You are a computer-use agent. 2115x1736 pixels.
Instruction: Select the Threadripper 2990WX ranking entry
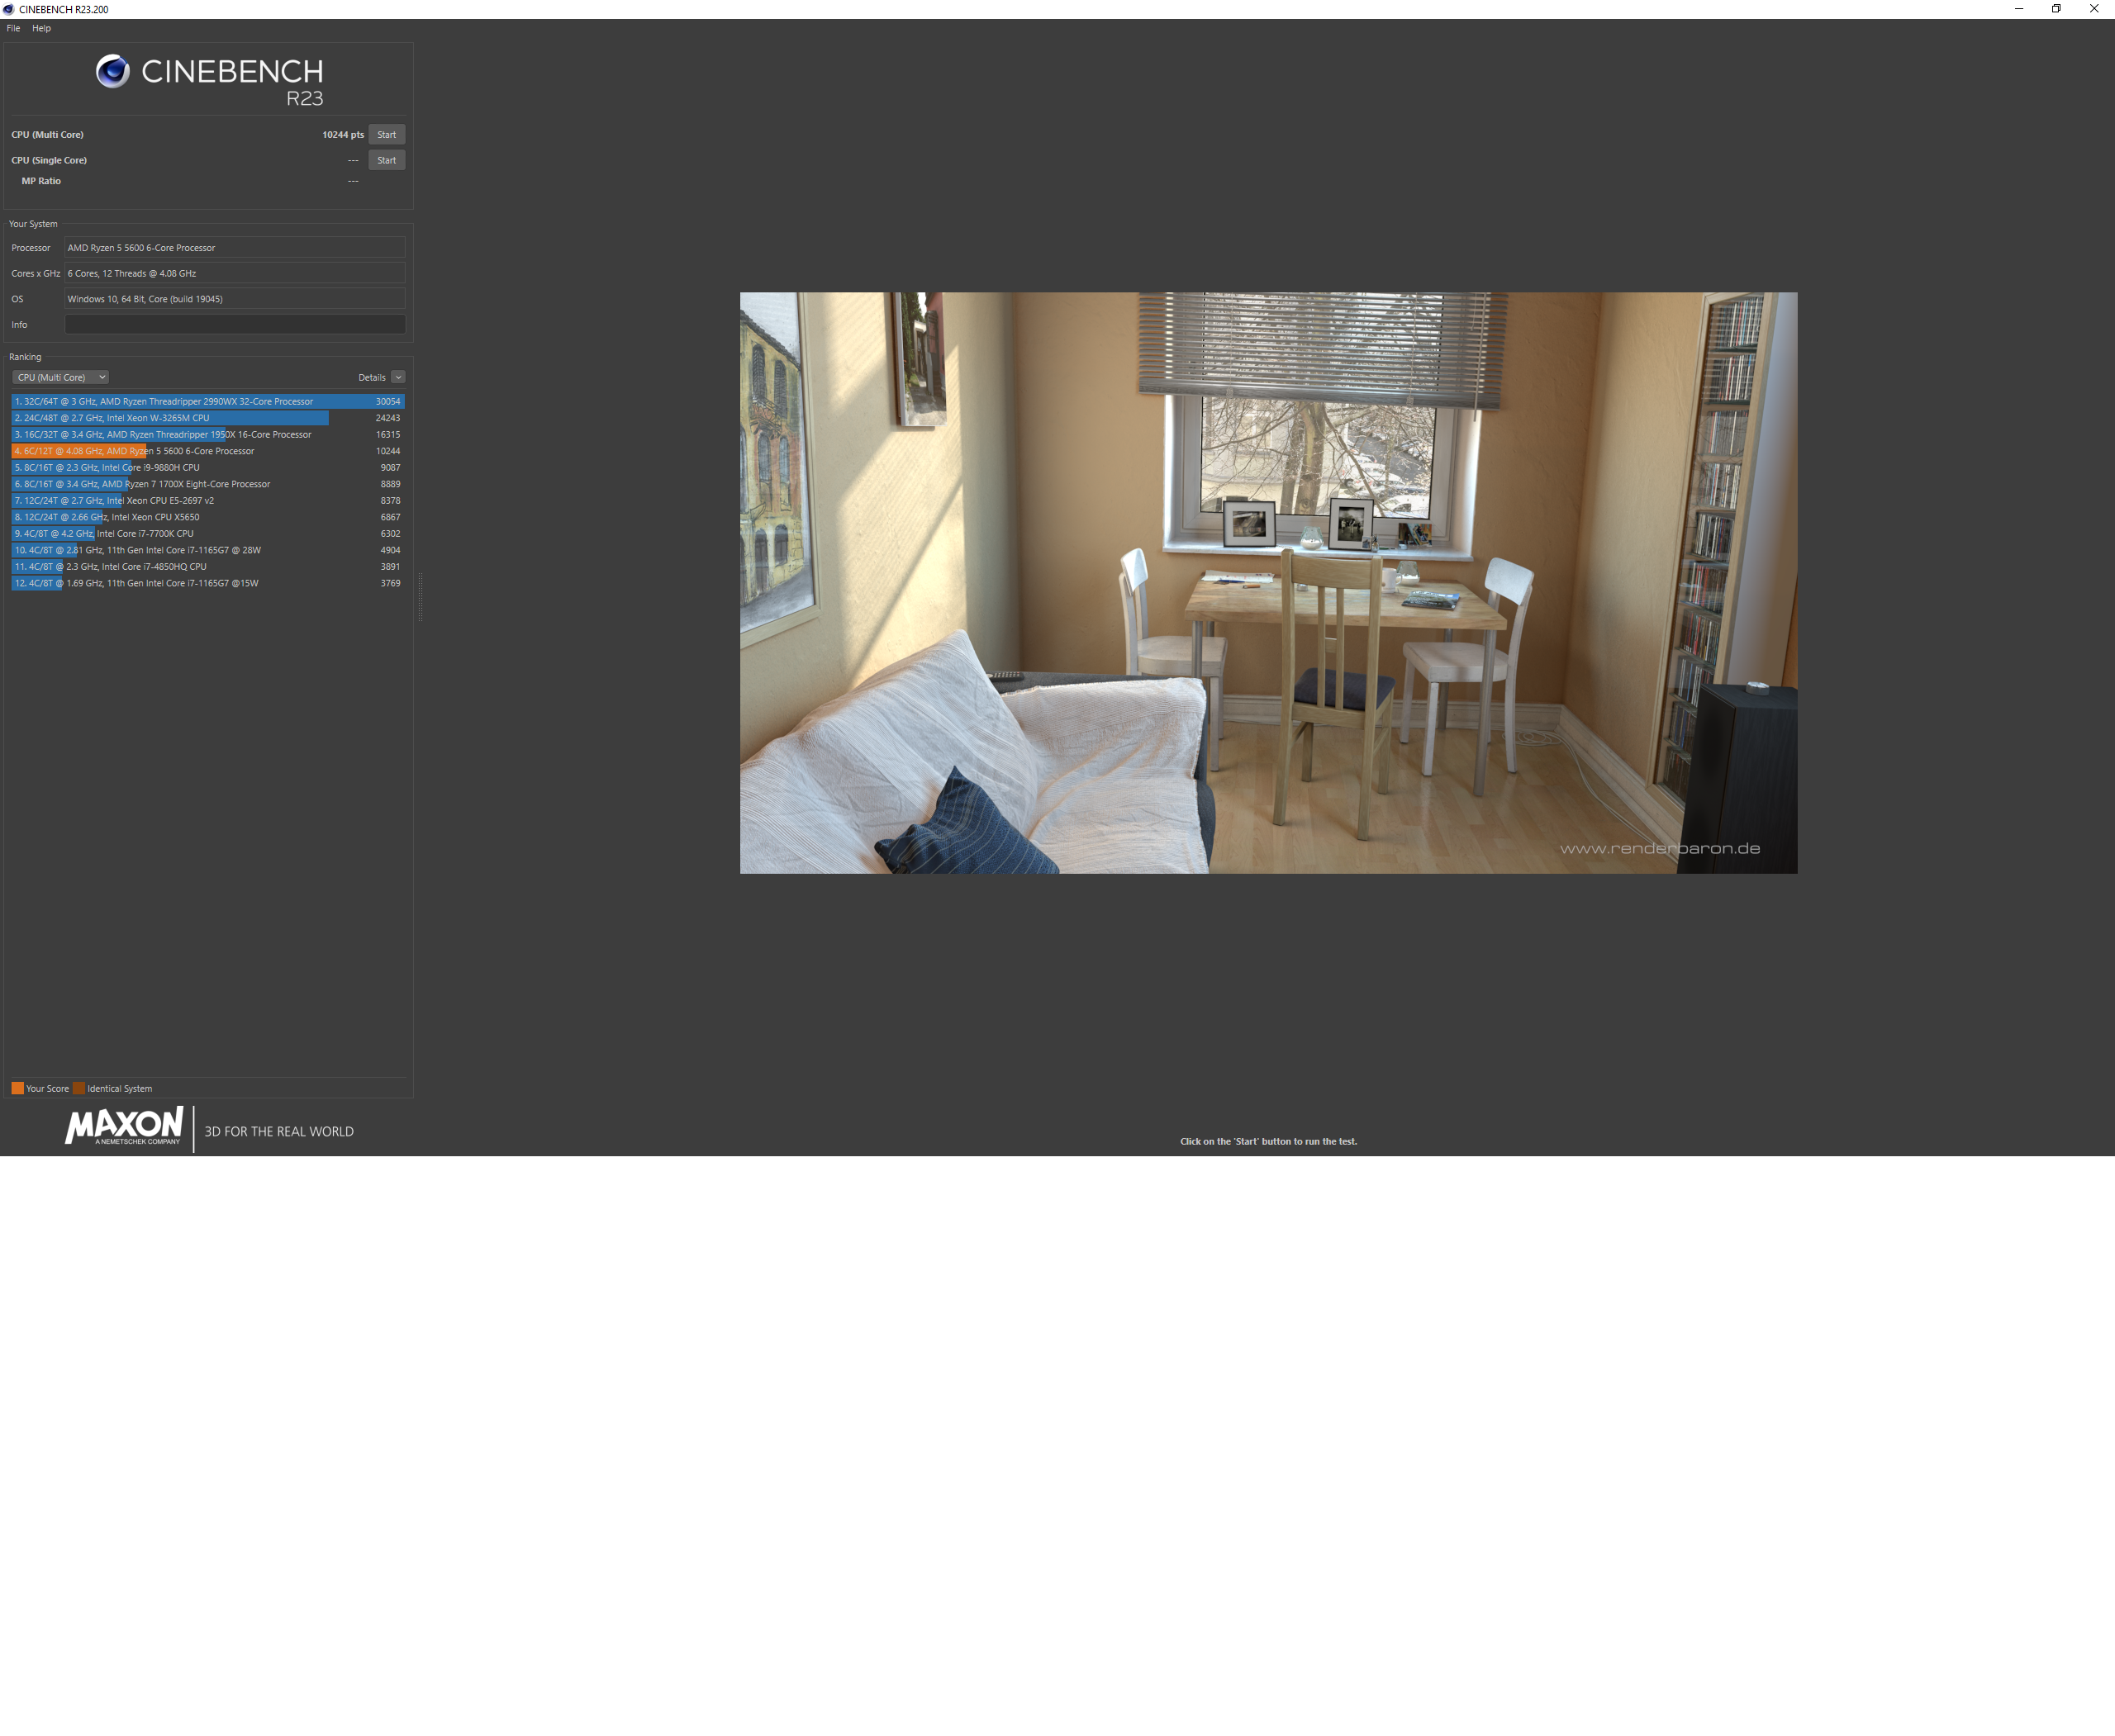(x=207, y=401)
